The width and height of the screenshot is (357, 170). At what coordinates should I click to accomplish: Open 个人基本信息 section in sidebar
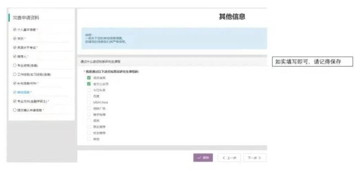coord(26,30)
